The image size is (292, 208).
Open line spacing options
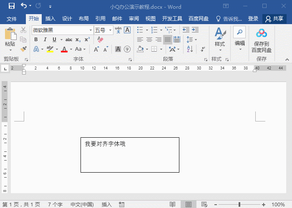[191, 40]
